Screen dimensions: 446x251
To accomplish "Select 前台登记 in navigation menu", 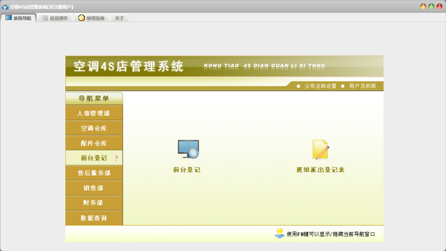I will (94, 158).
